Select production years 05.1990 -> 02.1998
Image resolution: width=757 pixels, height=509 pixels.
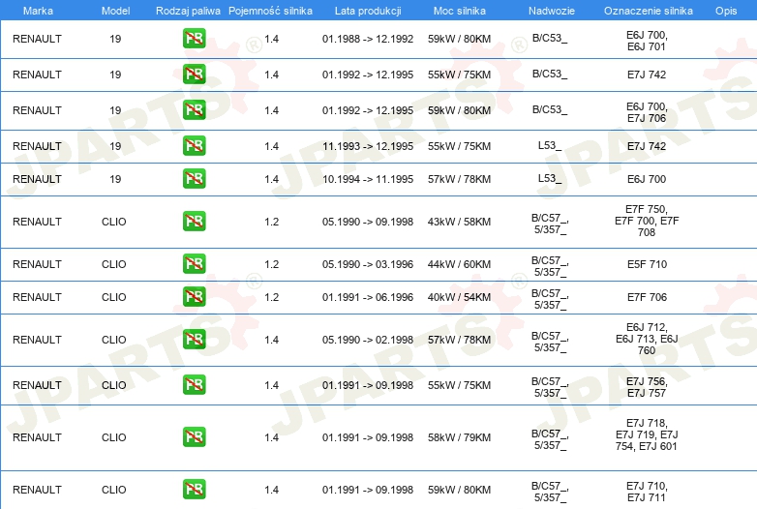pos(368,340)
